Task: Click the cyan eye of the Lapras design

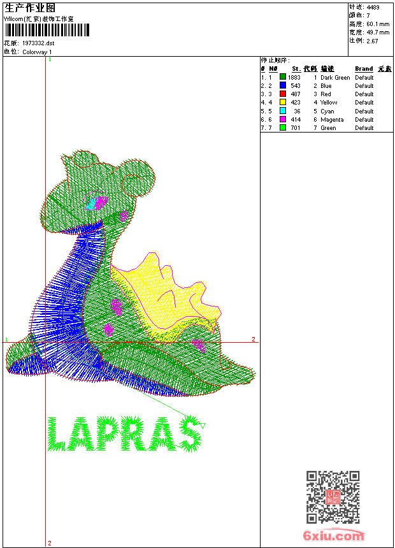Action: pyautogui.click(x=91, y=204)
